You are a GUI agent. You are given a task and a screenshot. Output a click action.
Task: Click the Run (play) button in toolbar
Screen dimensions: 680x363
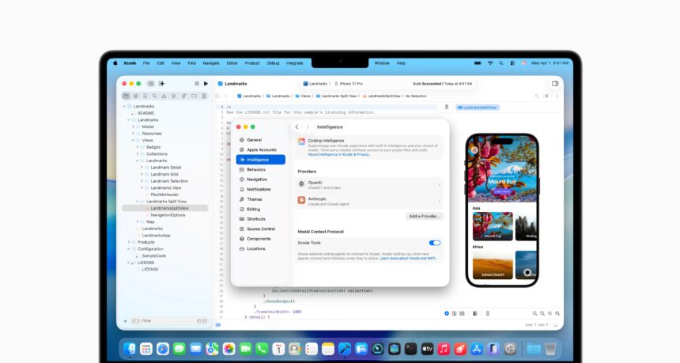(x=206, y=83)
